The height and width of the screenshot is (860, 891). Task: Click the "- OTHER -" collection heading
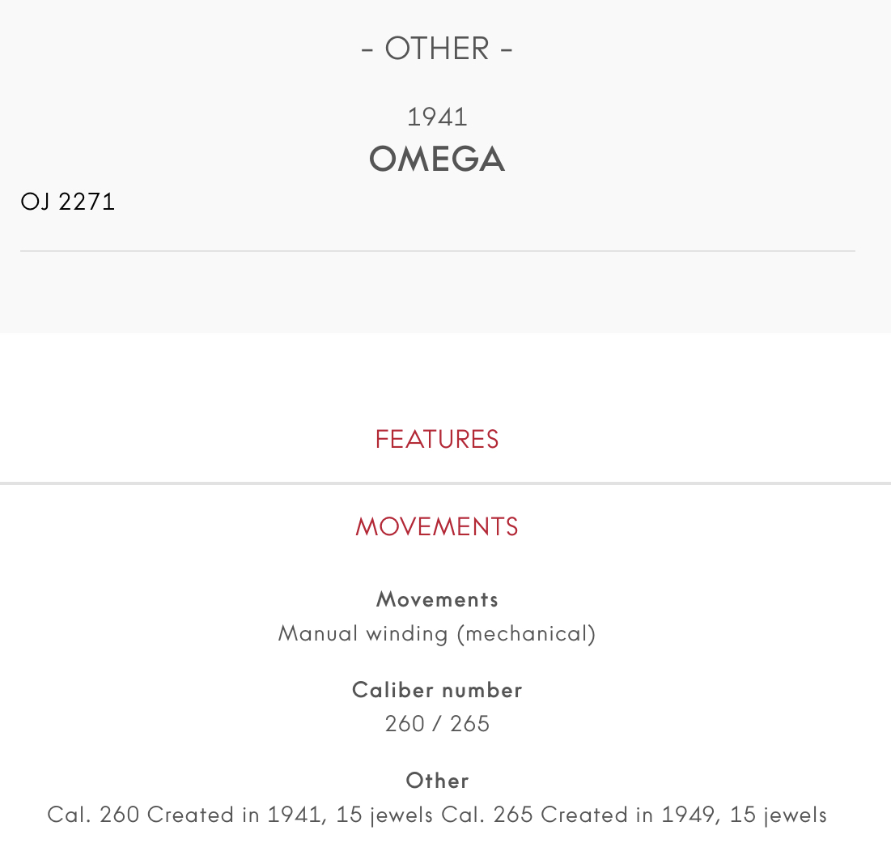pyautogui.click(x=437, y=49)
